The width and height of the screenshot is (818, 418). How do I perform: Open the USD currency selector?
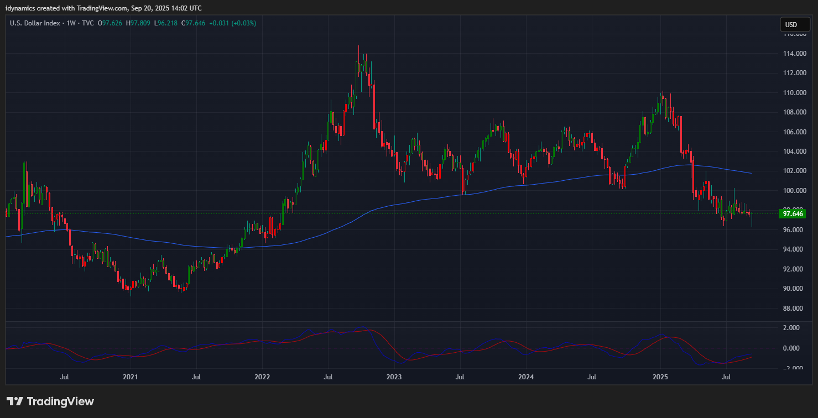791,24
